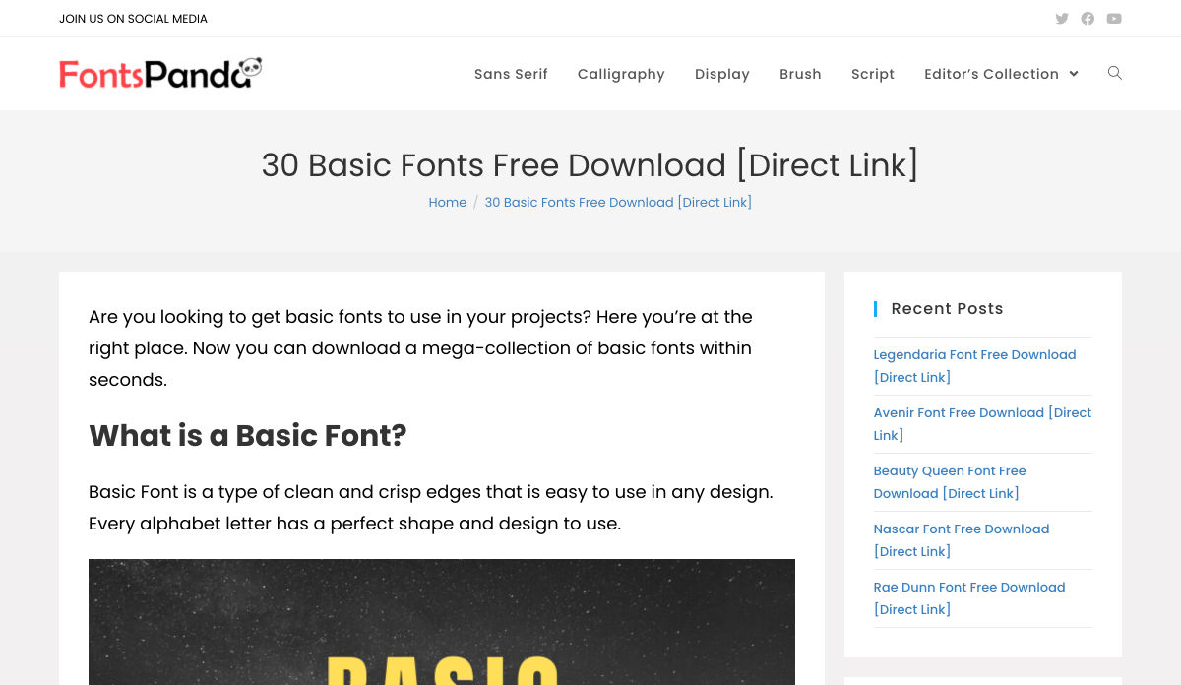Screen dimensions: 1181x685
Task: Open Legendaria Font Free Download post
Action: coord(974,355)
